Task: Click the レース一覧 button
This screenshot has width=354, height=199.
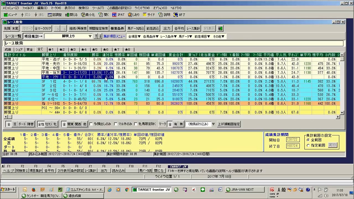Action: coord(13,36)
